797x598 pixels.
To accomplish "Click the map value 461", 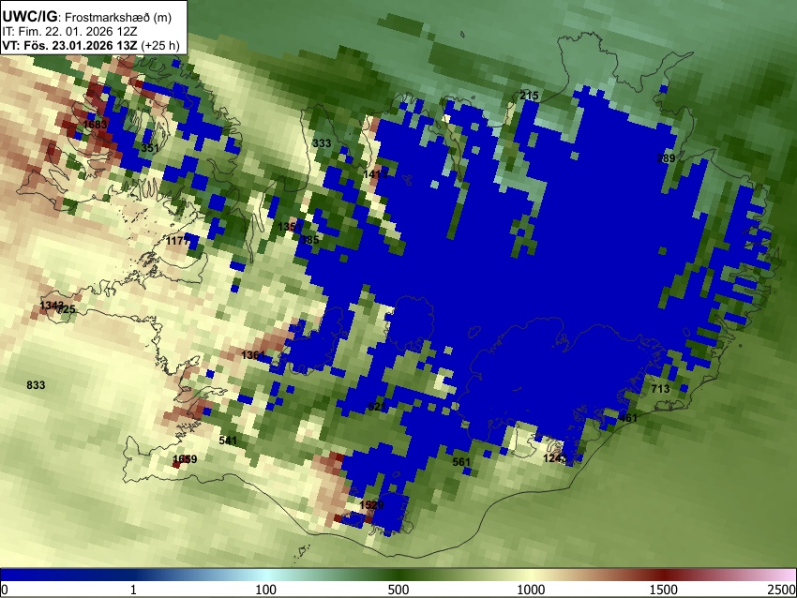I will point(628,418).
